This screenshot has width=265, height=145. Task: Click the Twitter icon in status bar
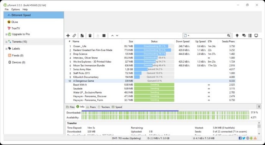pos(244,138)
